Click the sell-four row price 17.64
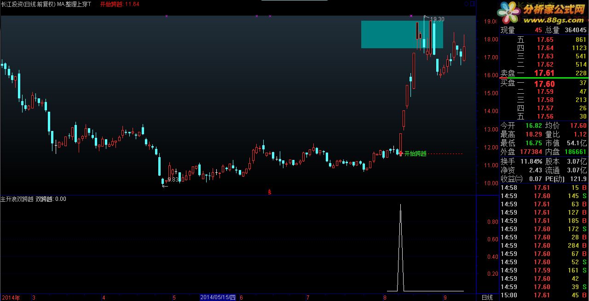Viewport: 589px width, 301px height. [x=545, y=48]
